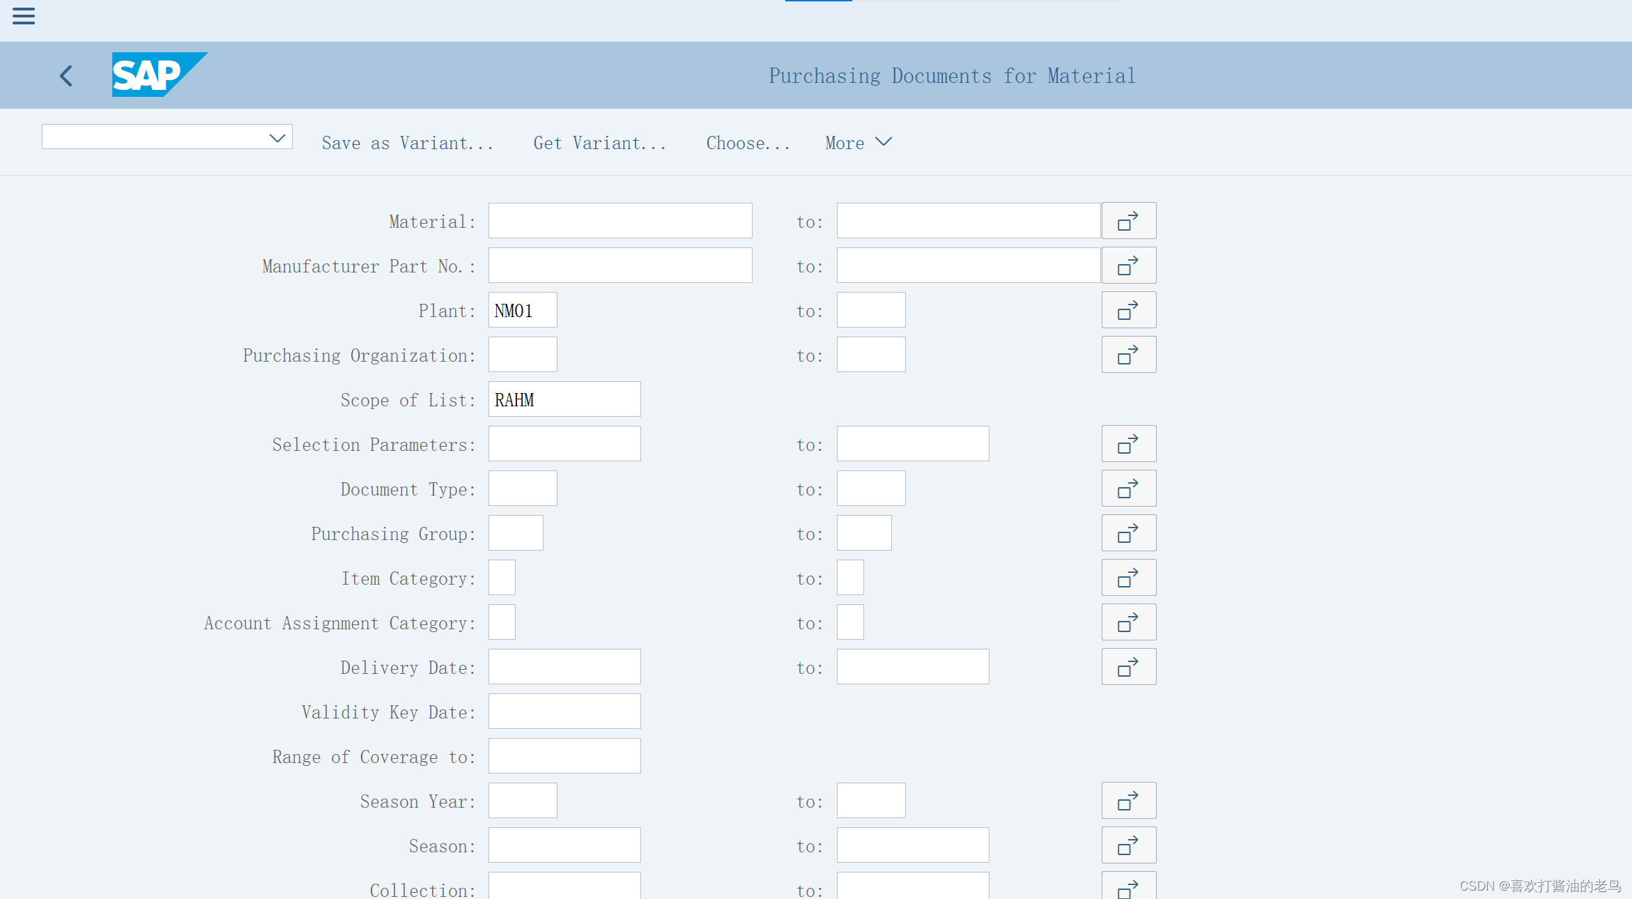Screen dimensions: 1632x899
Task: Click Get Variant
Action: click(599, 143)
